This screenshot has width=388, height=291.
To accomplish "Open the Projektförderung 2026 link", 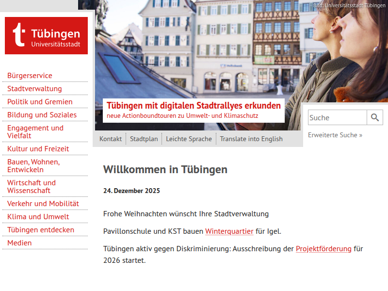I will [x=323, y=248].
